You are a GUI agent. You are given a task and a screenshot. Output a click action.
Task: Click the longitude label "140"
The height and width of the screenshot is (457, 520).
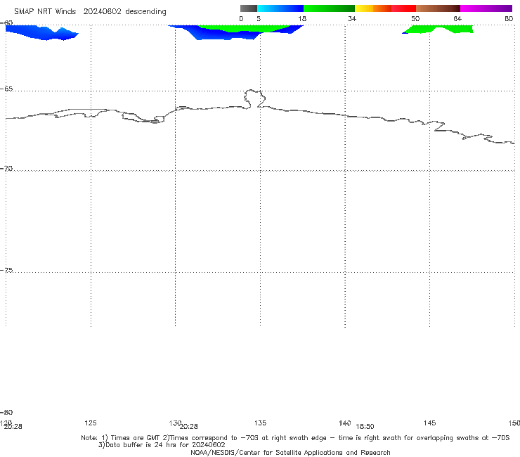coord(345,423)
